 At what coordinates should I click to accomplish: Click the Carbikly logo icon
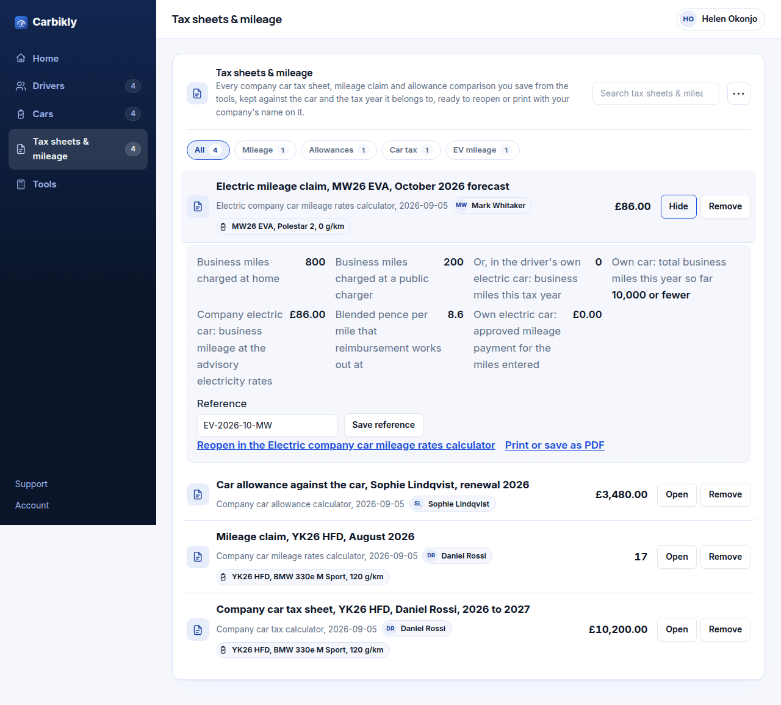tap(21, 23)
